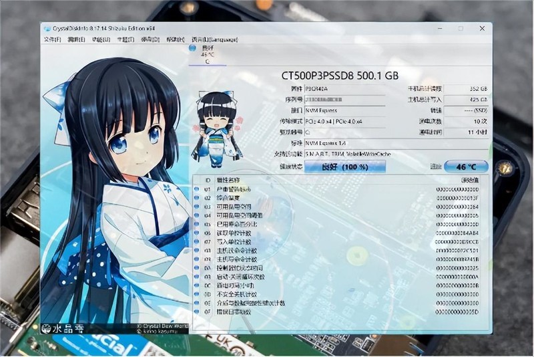Click the 水晶雫 logo at bottom left
Viewport: 534px width, 357px height.
tap(62, 328)
